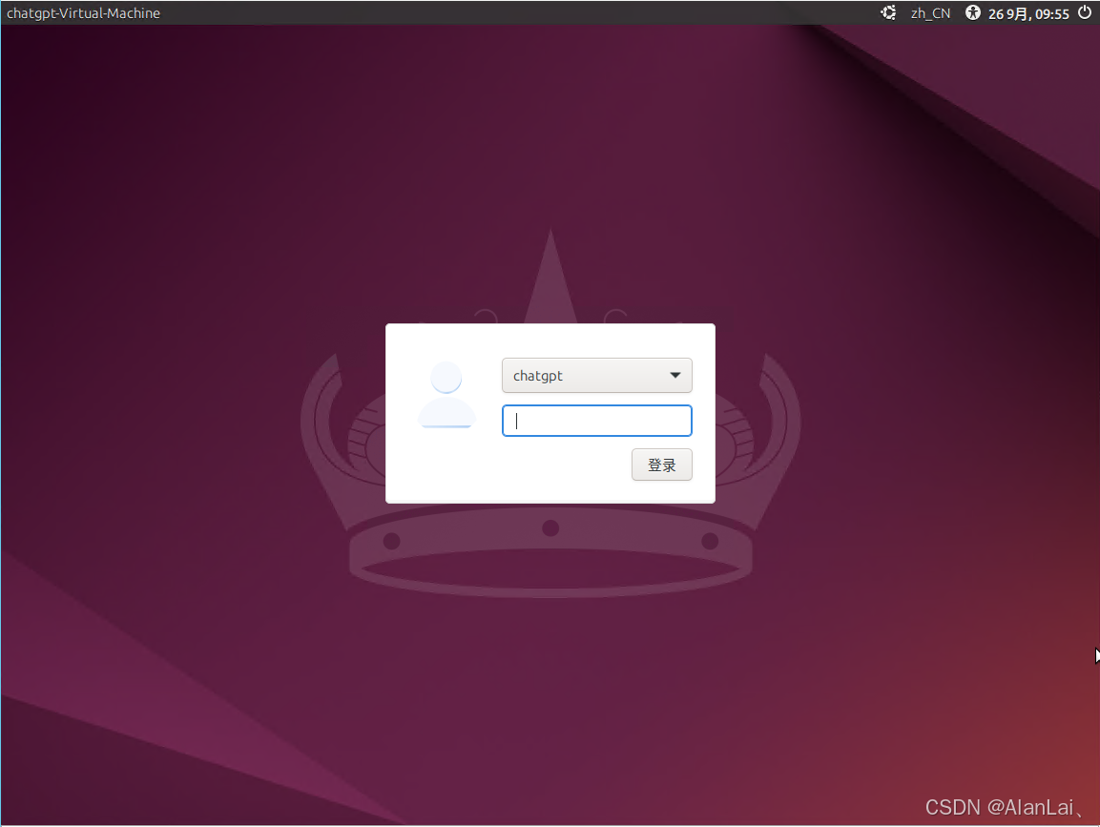Open the accessibility options icon
Screen dimensions: 1100x827
point(972,12)
